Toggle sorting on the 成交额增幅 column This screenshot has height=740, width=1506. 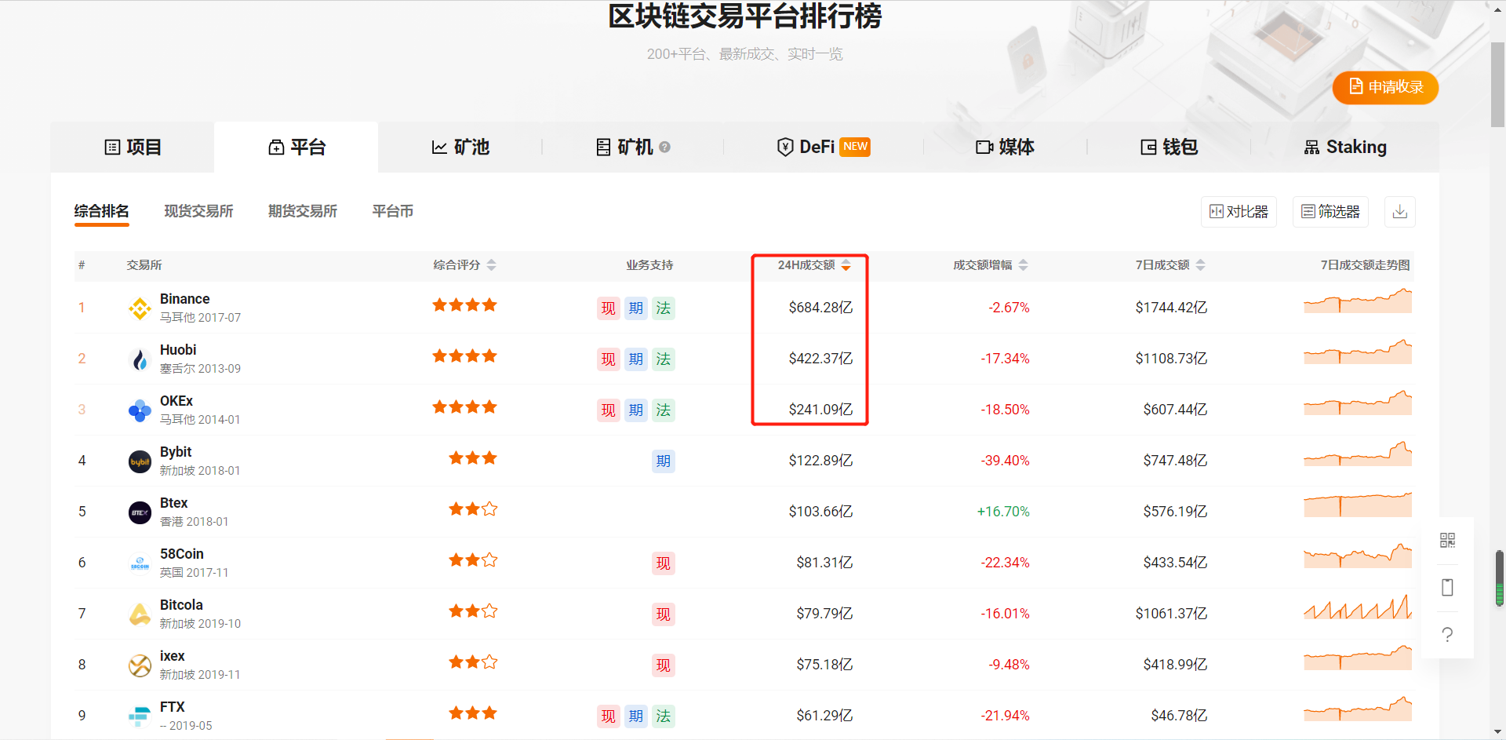(x=1024, y=264)
